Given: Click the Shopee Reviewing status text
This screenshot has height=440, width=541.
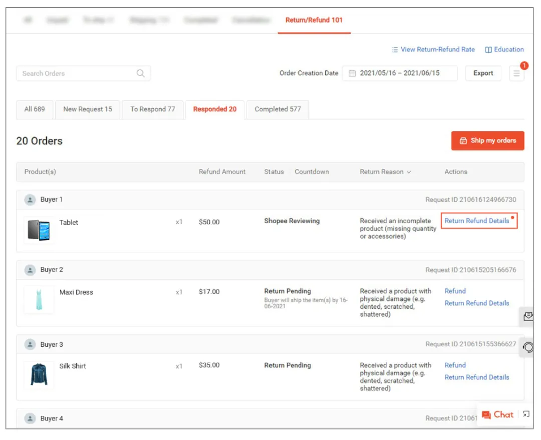Looking at the screenshot, I should pyautogui.click(x=292, y=221).
